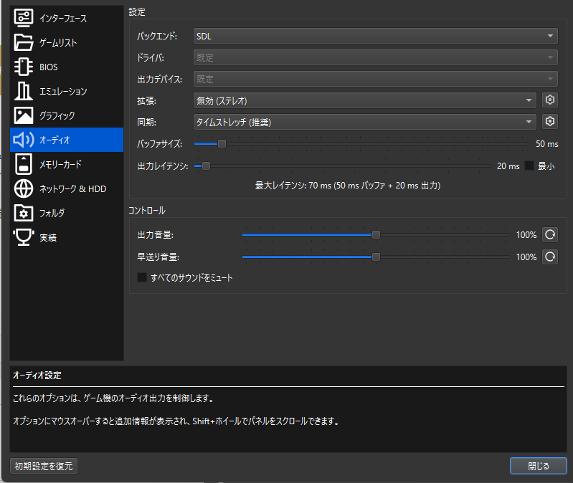The image size is (573, 483).
Task: Open the メモリーカード icon
Action: point(24,164)
